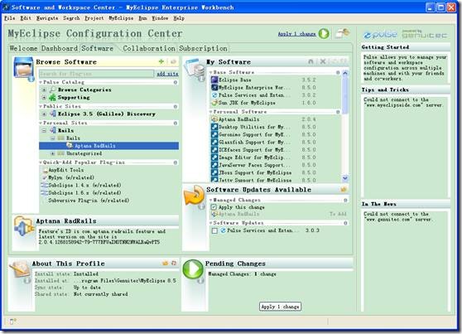Click the second orange icon in the About This Profile header
Viewport: 462px width, 334px height.
coord(174,263)
